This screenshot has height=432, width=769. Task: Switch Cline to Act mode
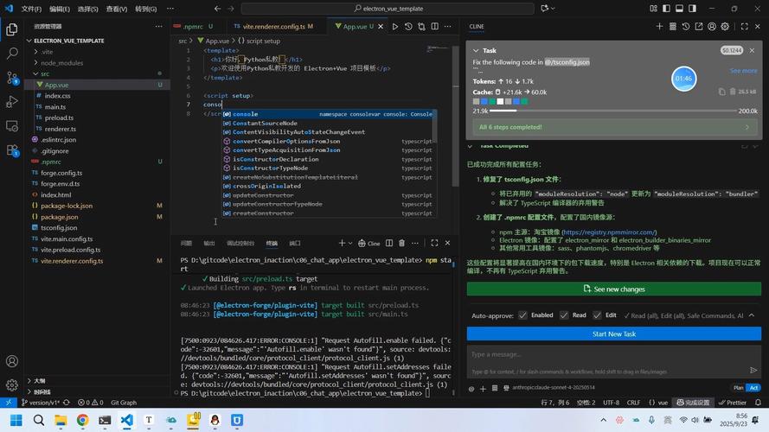pyautogui.click(x=753, y=388)
